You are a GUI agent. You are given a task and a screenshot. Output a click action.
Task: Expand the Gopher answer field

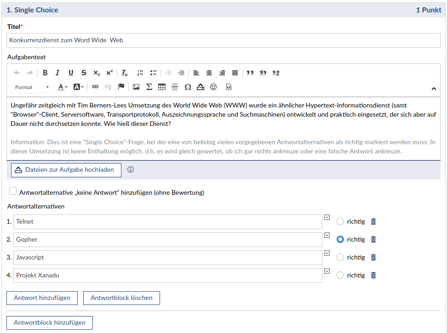click(x=327, y=235)
